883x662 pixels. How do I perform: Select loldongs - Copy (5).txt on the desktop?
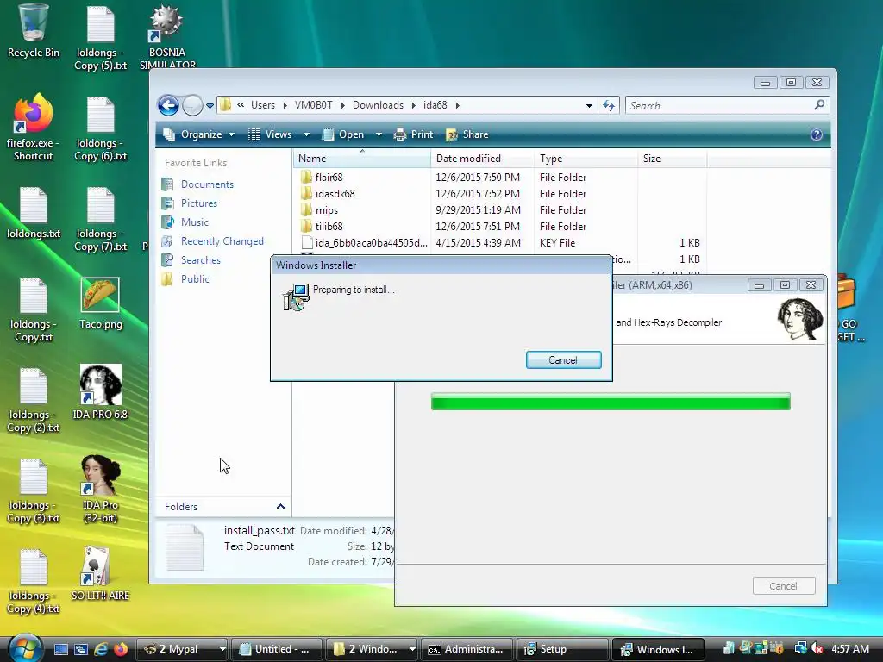pyautogui.click(x=101, y=37)
